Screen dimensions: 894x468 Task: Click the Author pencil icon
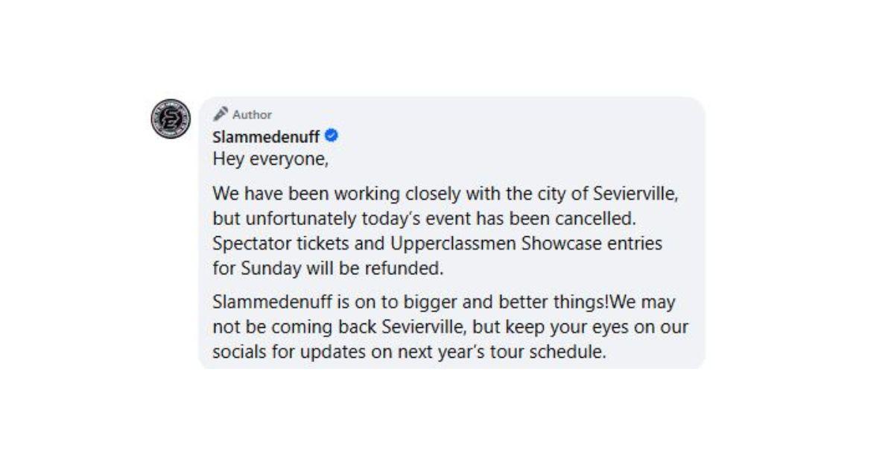(x=221, y=115)
